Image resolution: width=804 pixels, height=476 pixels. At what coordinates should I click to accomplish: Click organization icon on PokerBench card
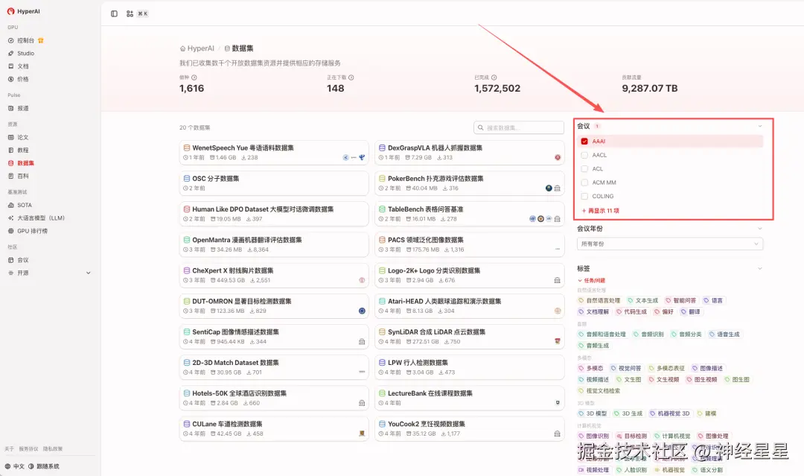(x=558, y=188)
